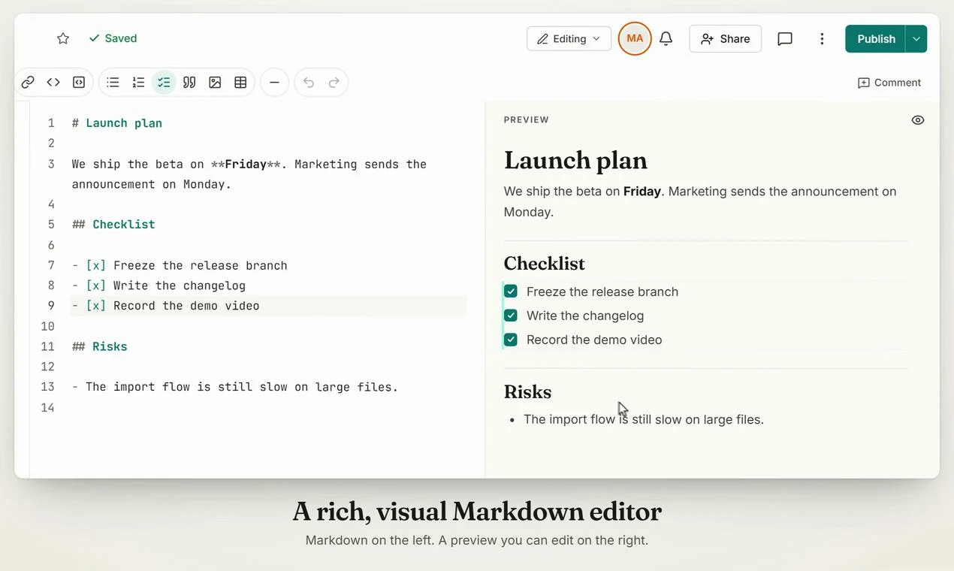
Task: Insert a bulleted list
Action: click(113, 83)
